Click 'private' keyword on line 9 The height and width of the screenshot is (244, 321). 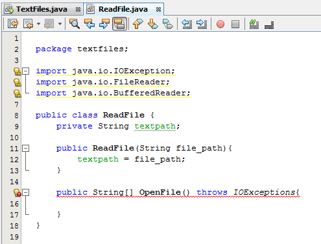coord(75,127)
